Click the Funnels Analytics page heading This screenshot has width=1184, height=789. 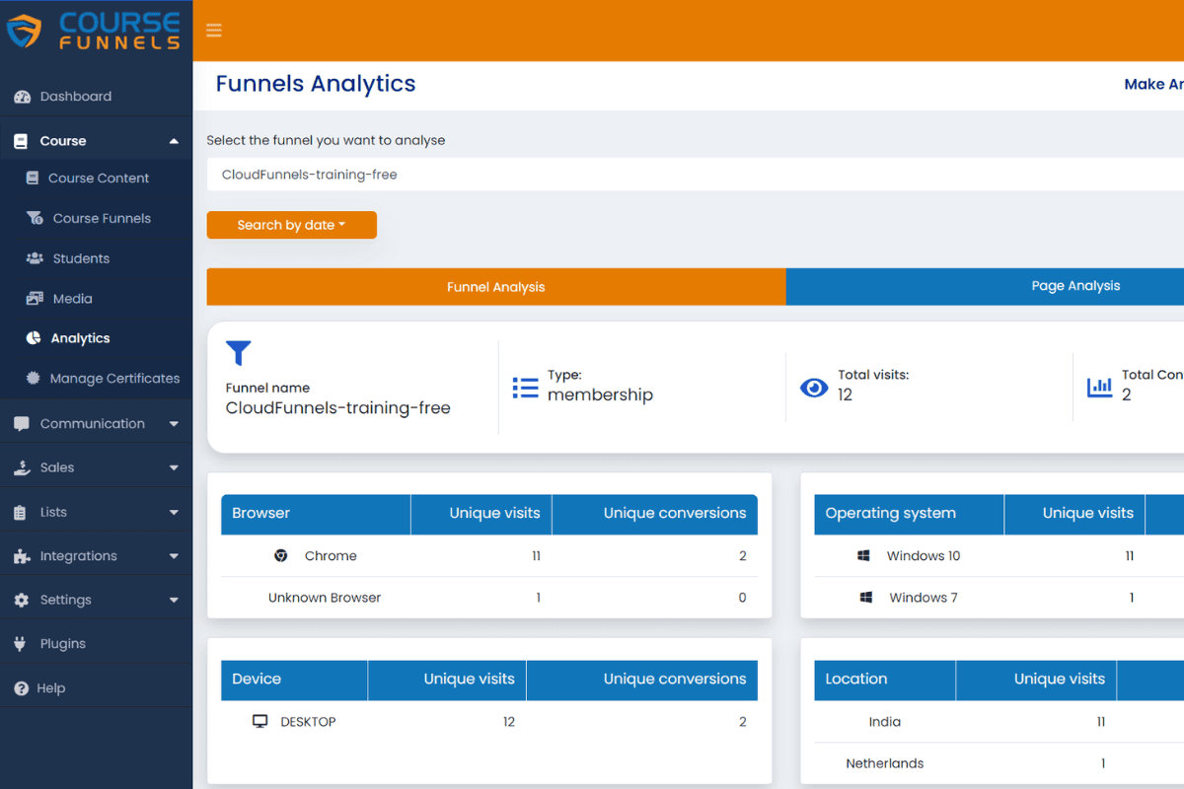coord(316,85)
